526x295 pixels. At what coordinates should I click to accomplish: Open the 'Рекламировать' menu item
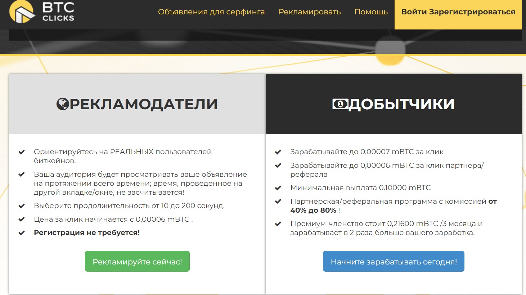coord(310,12)
